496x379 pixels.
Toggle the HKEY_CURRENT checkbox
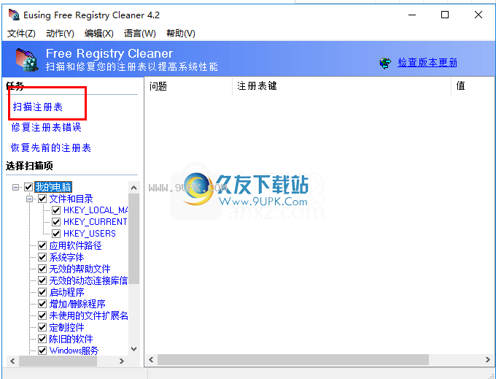[56, 222]
